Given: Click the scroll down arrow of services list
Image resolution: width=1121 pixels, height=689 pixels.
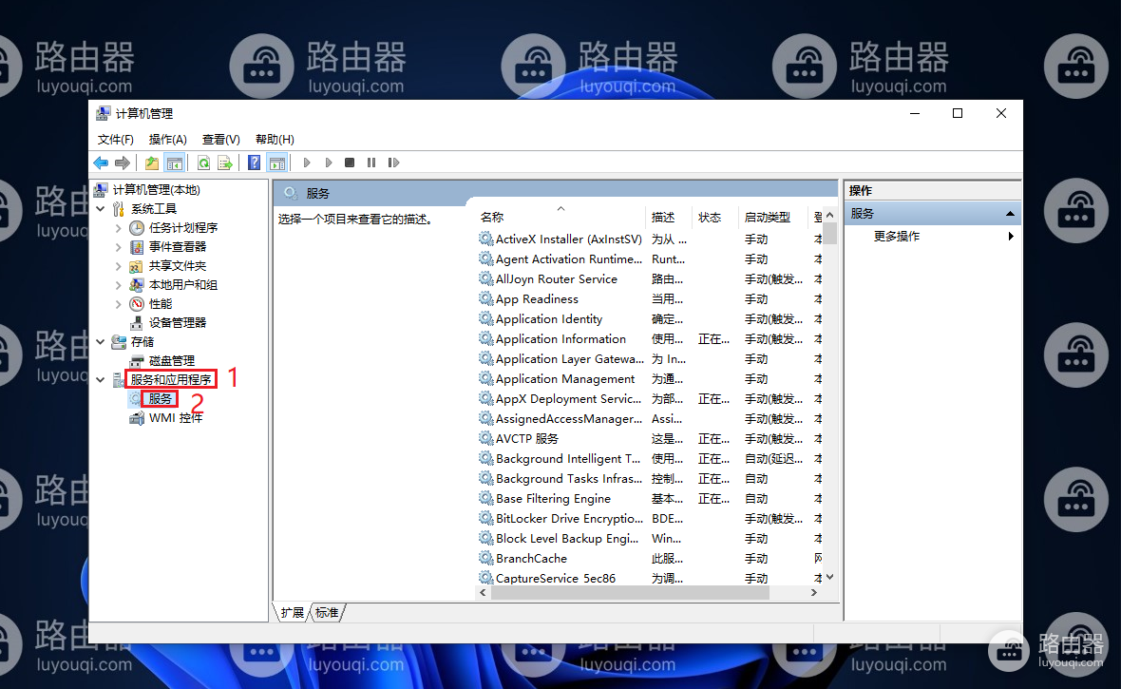Looking at the screenshot, I should [829, 577].
